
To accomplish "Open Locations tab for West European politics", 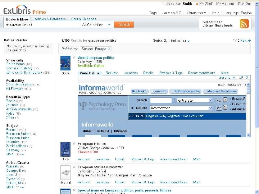I will 131,73.
